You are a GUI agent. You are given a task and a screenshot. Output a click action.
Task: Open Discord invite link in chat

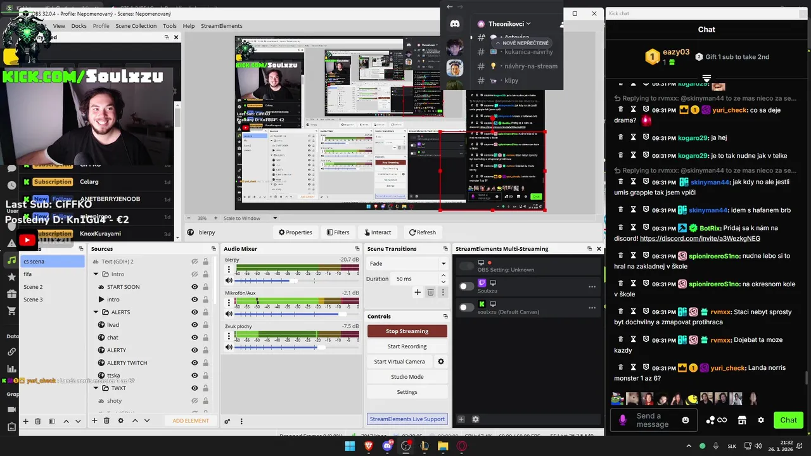tap(700, 239)
